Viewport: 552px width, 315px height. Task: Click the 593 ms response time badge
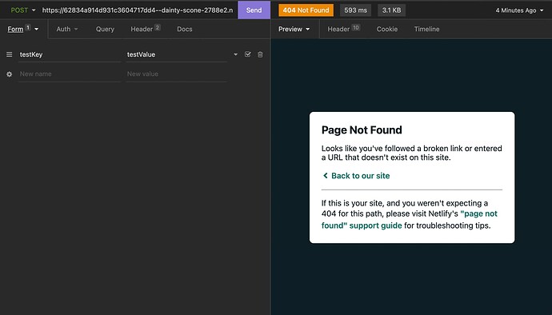point(355,10)
